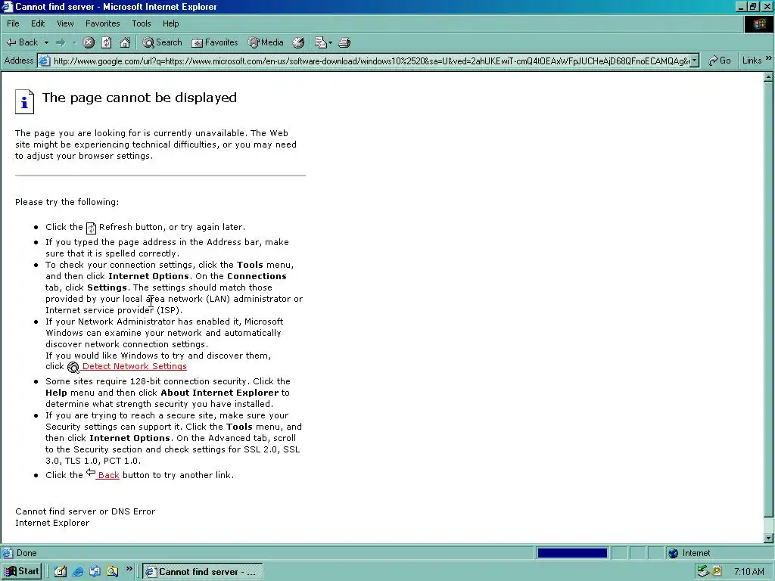775x581 pixels.
Task: Print the page using the printer icon
Action: (x=344, y=42)
